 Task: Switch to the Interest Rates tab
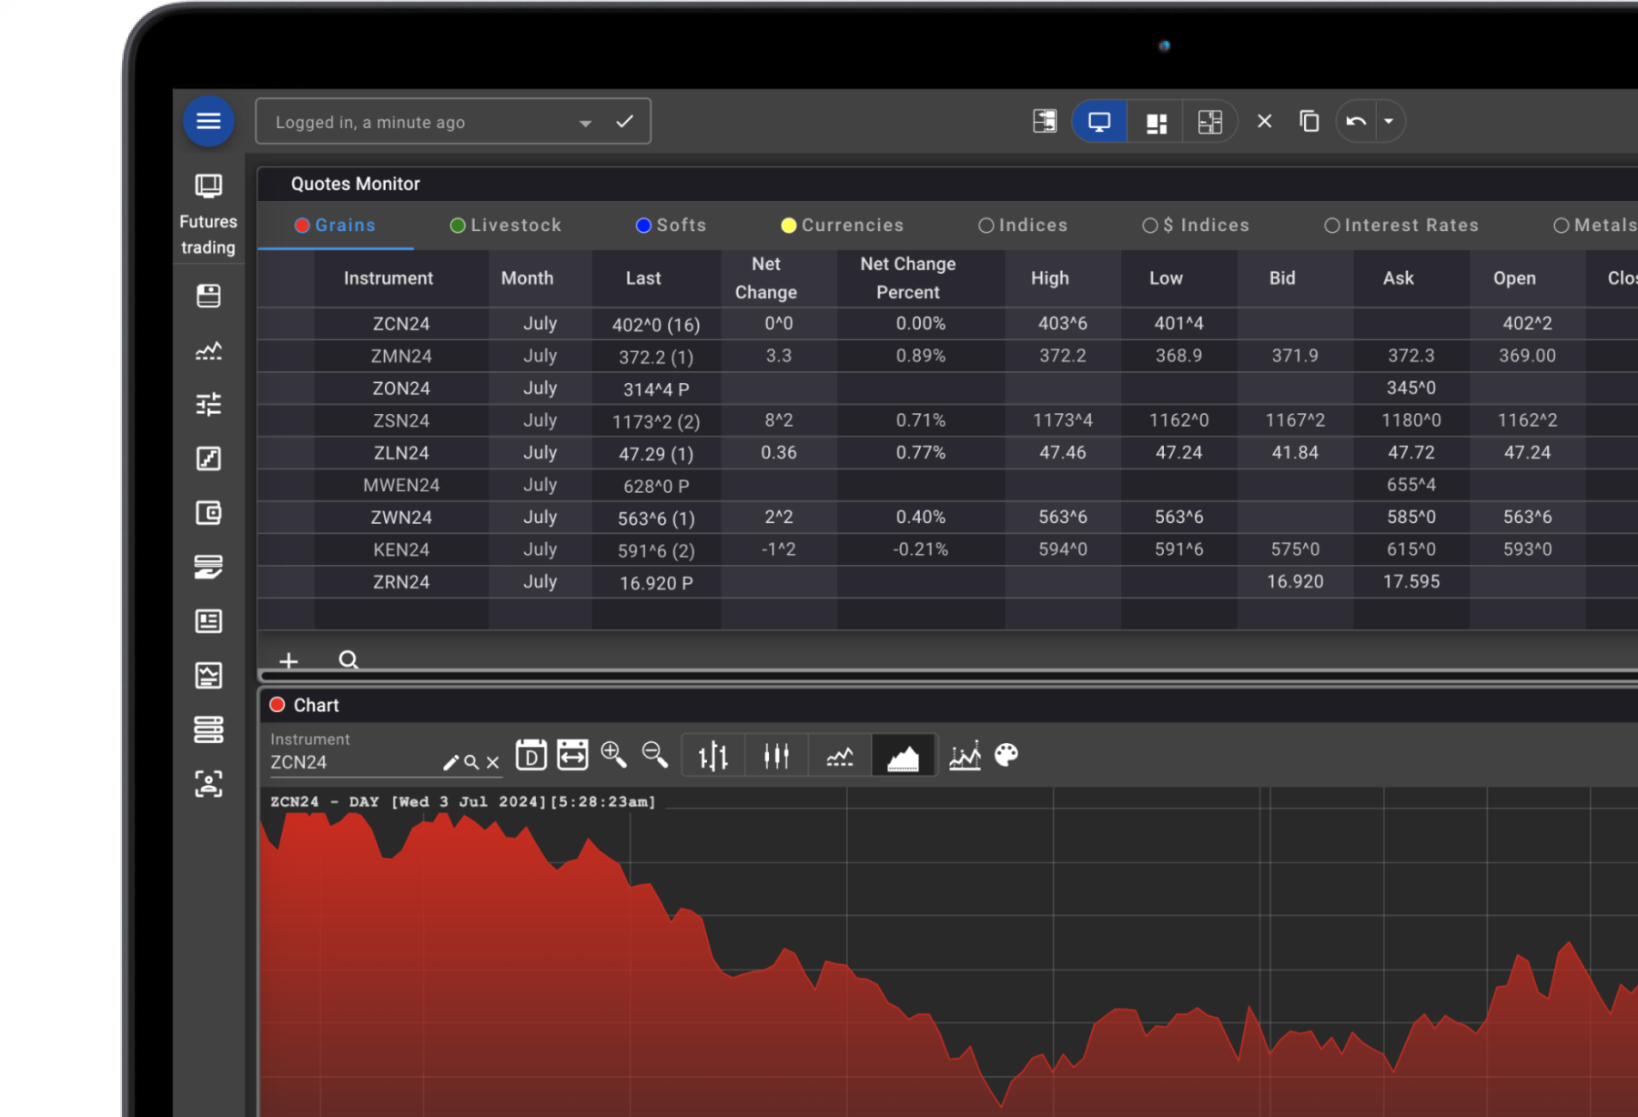[x=1401, y=226]
